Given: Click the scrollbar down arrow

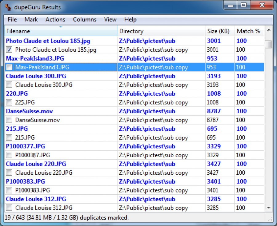Looking at the screenshot, I should point(269,208).
